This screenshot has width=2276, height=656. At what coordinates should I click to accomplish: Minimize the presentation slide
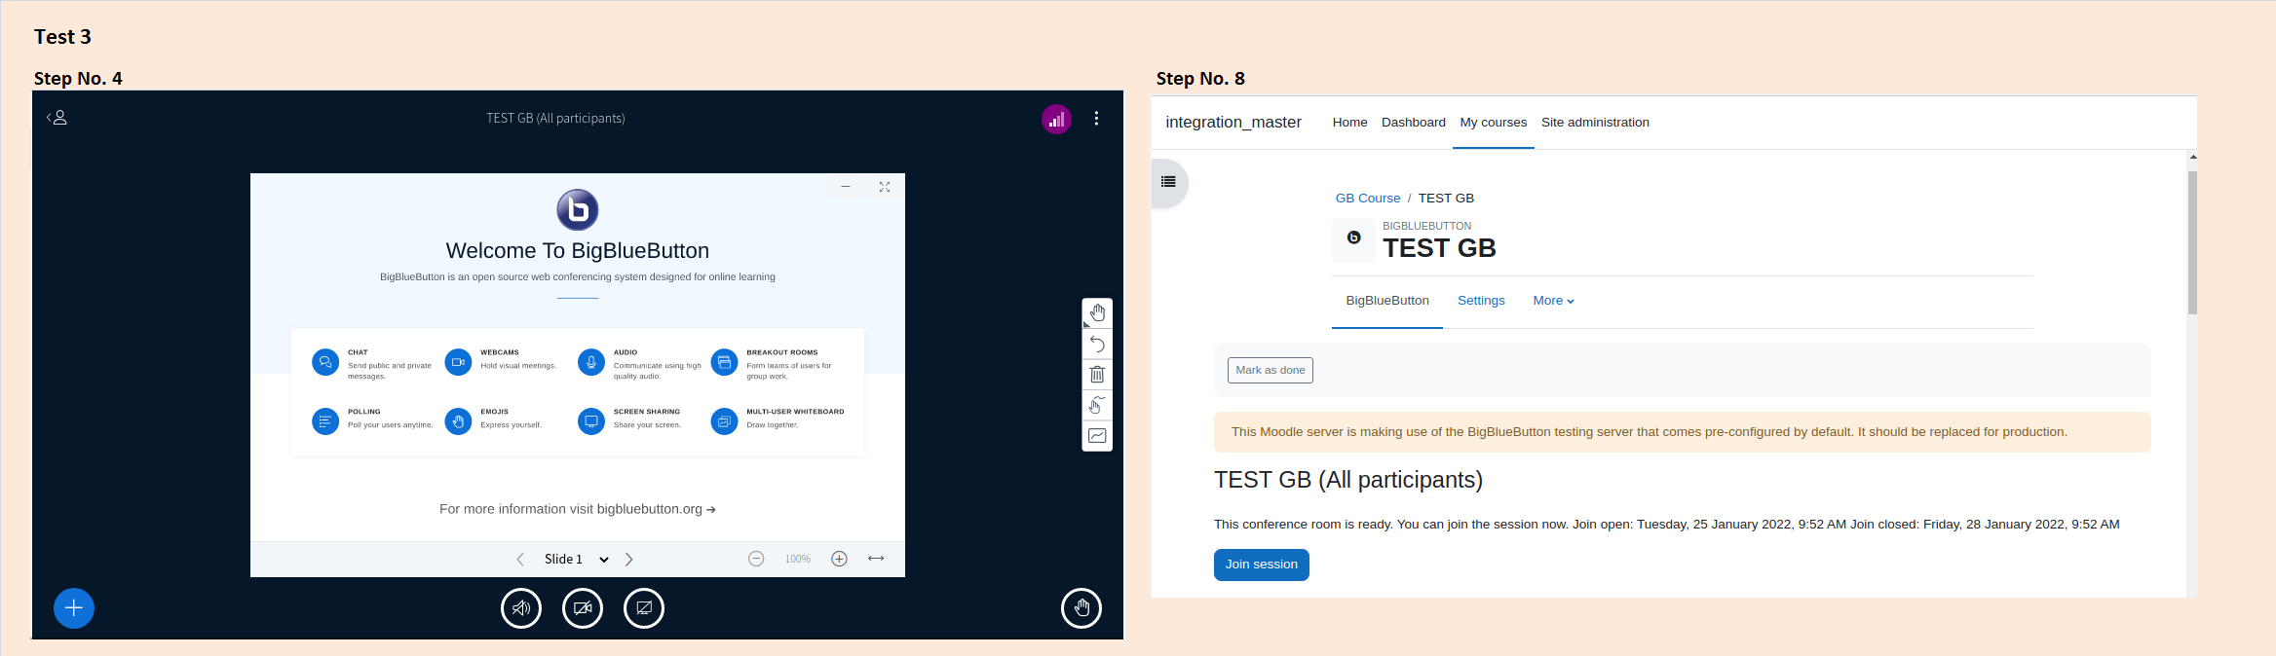click(x=845, y=186)
